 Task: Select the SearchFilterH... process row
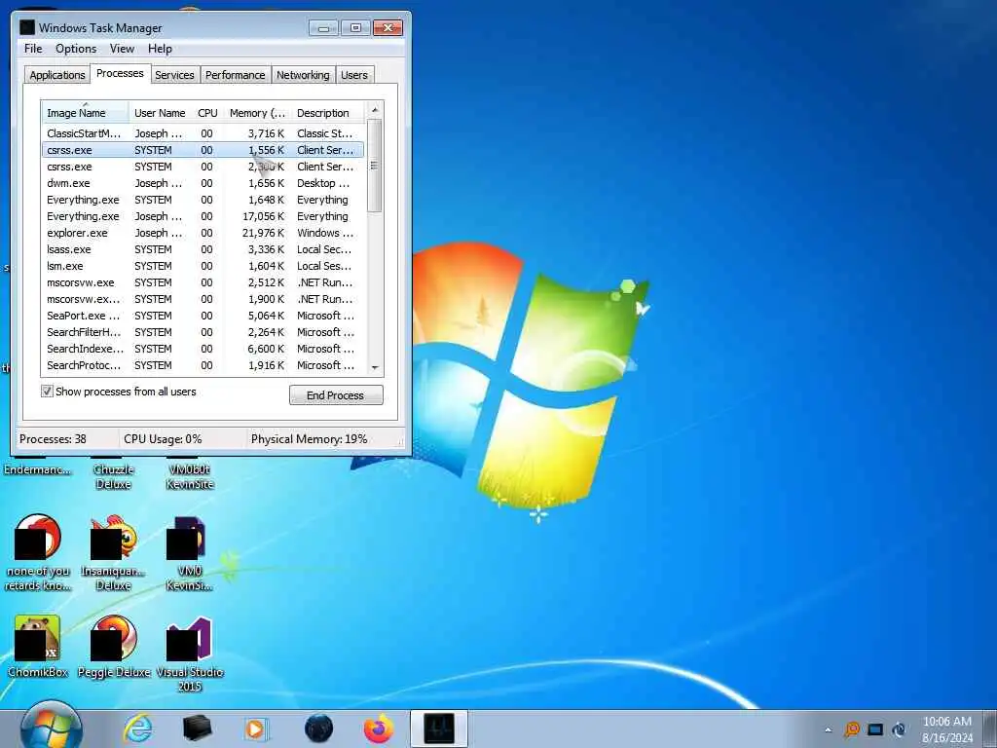tap(203, 332)
